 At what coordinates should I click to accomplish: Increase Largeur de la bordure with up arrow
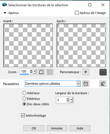(x=68, y=99)
